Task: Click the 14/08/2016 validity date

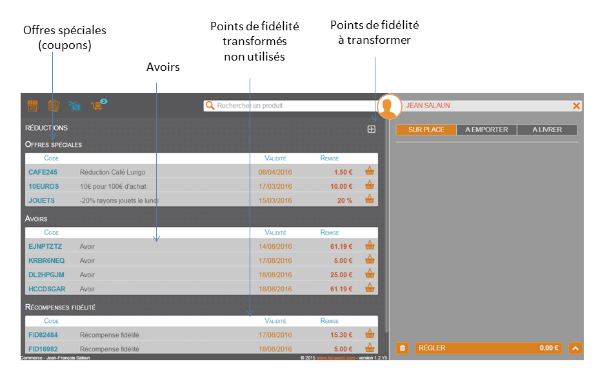Action: pos(275,247)
